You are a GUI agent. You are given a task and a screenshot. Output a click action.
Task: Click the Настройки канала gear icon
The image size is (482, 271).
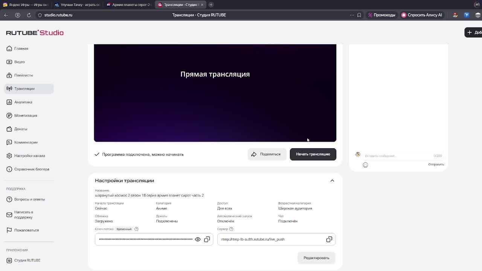[x=9, y=156]
